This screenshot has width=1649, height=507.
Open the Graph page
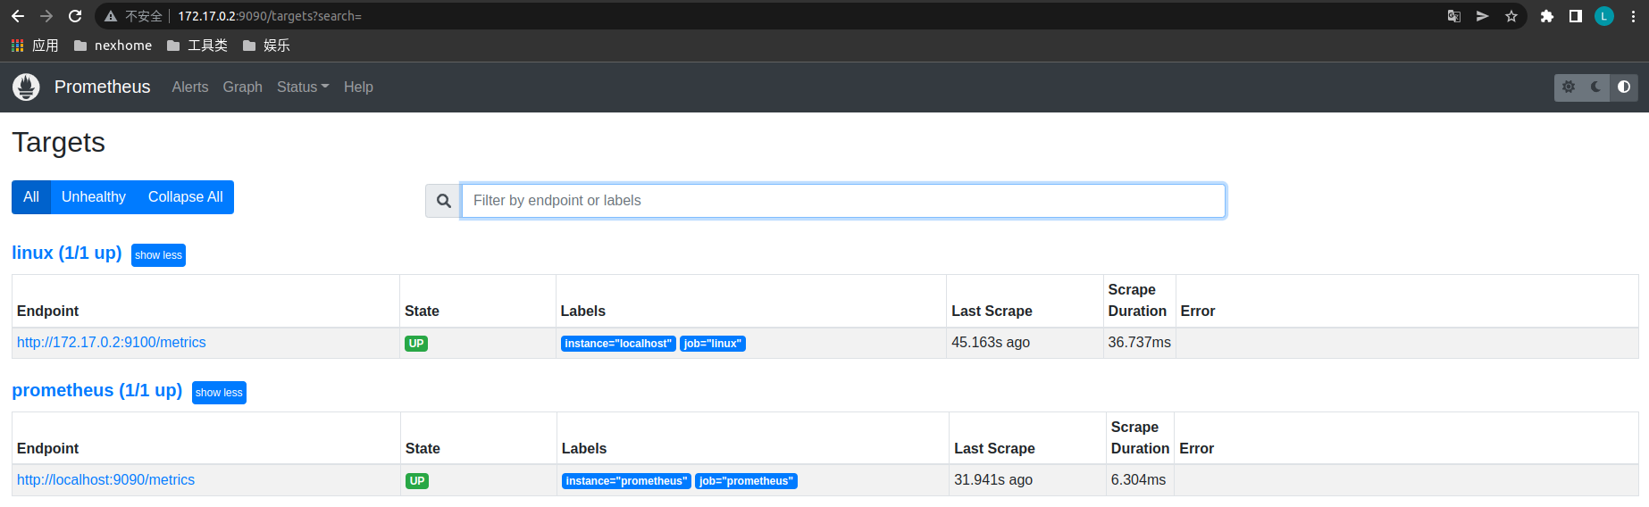242,87
